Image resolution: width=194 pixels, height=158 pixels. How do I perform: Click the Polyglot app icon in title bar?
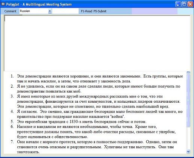(x=3, y=4)
